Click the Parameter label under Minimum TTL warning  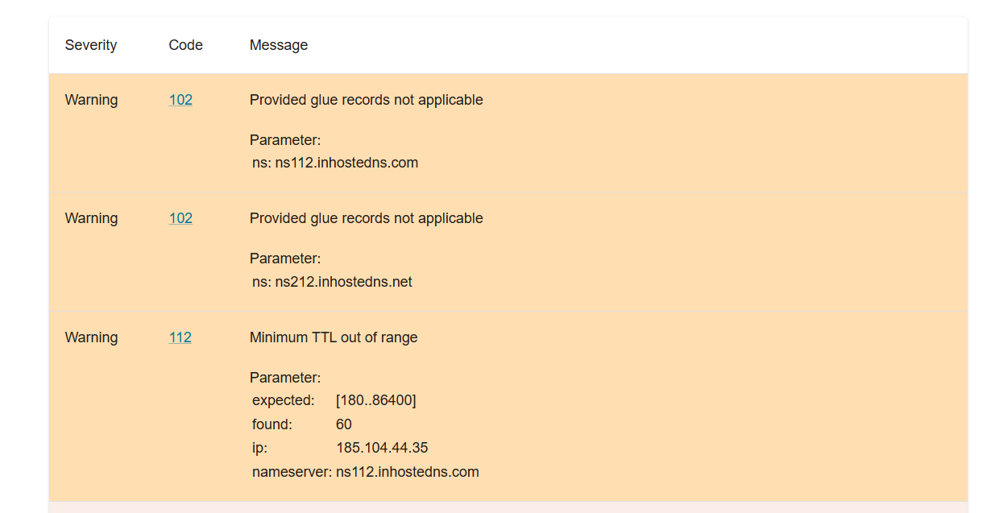[x=285, y=378]
